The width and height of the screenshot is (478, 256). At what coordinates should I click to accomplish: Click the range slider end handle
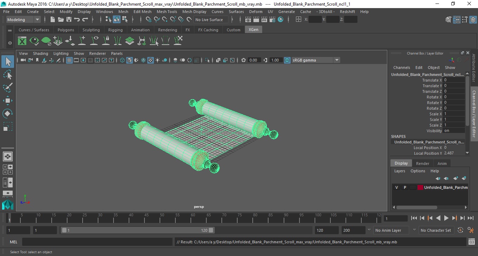[211, 230]
